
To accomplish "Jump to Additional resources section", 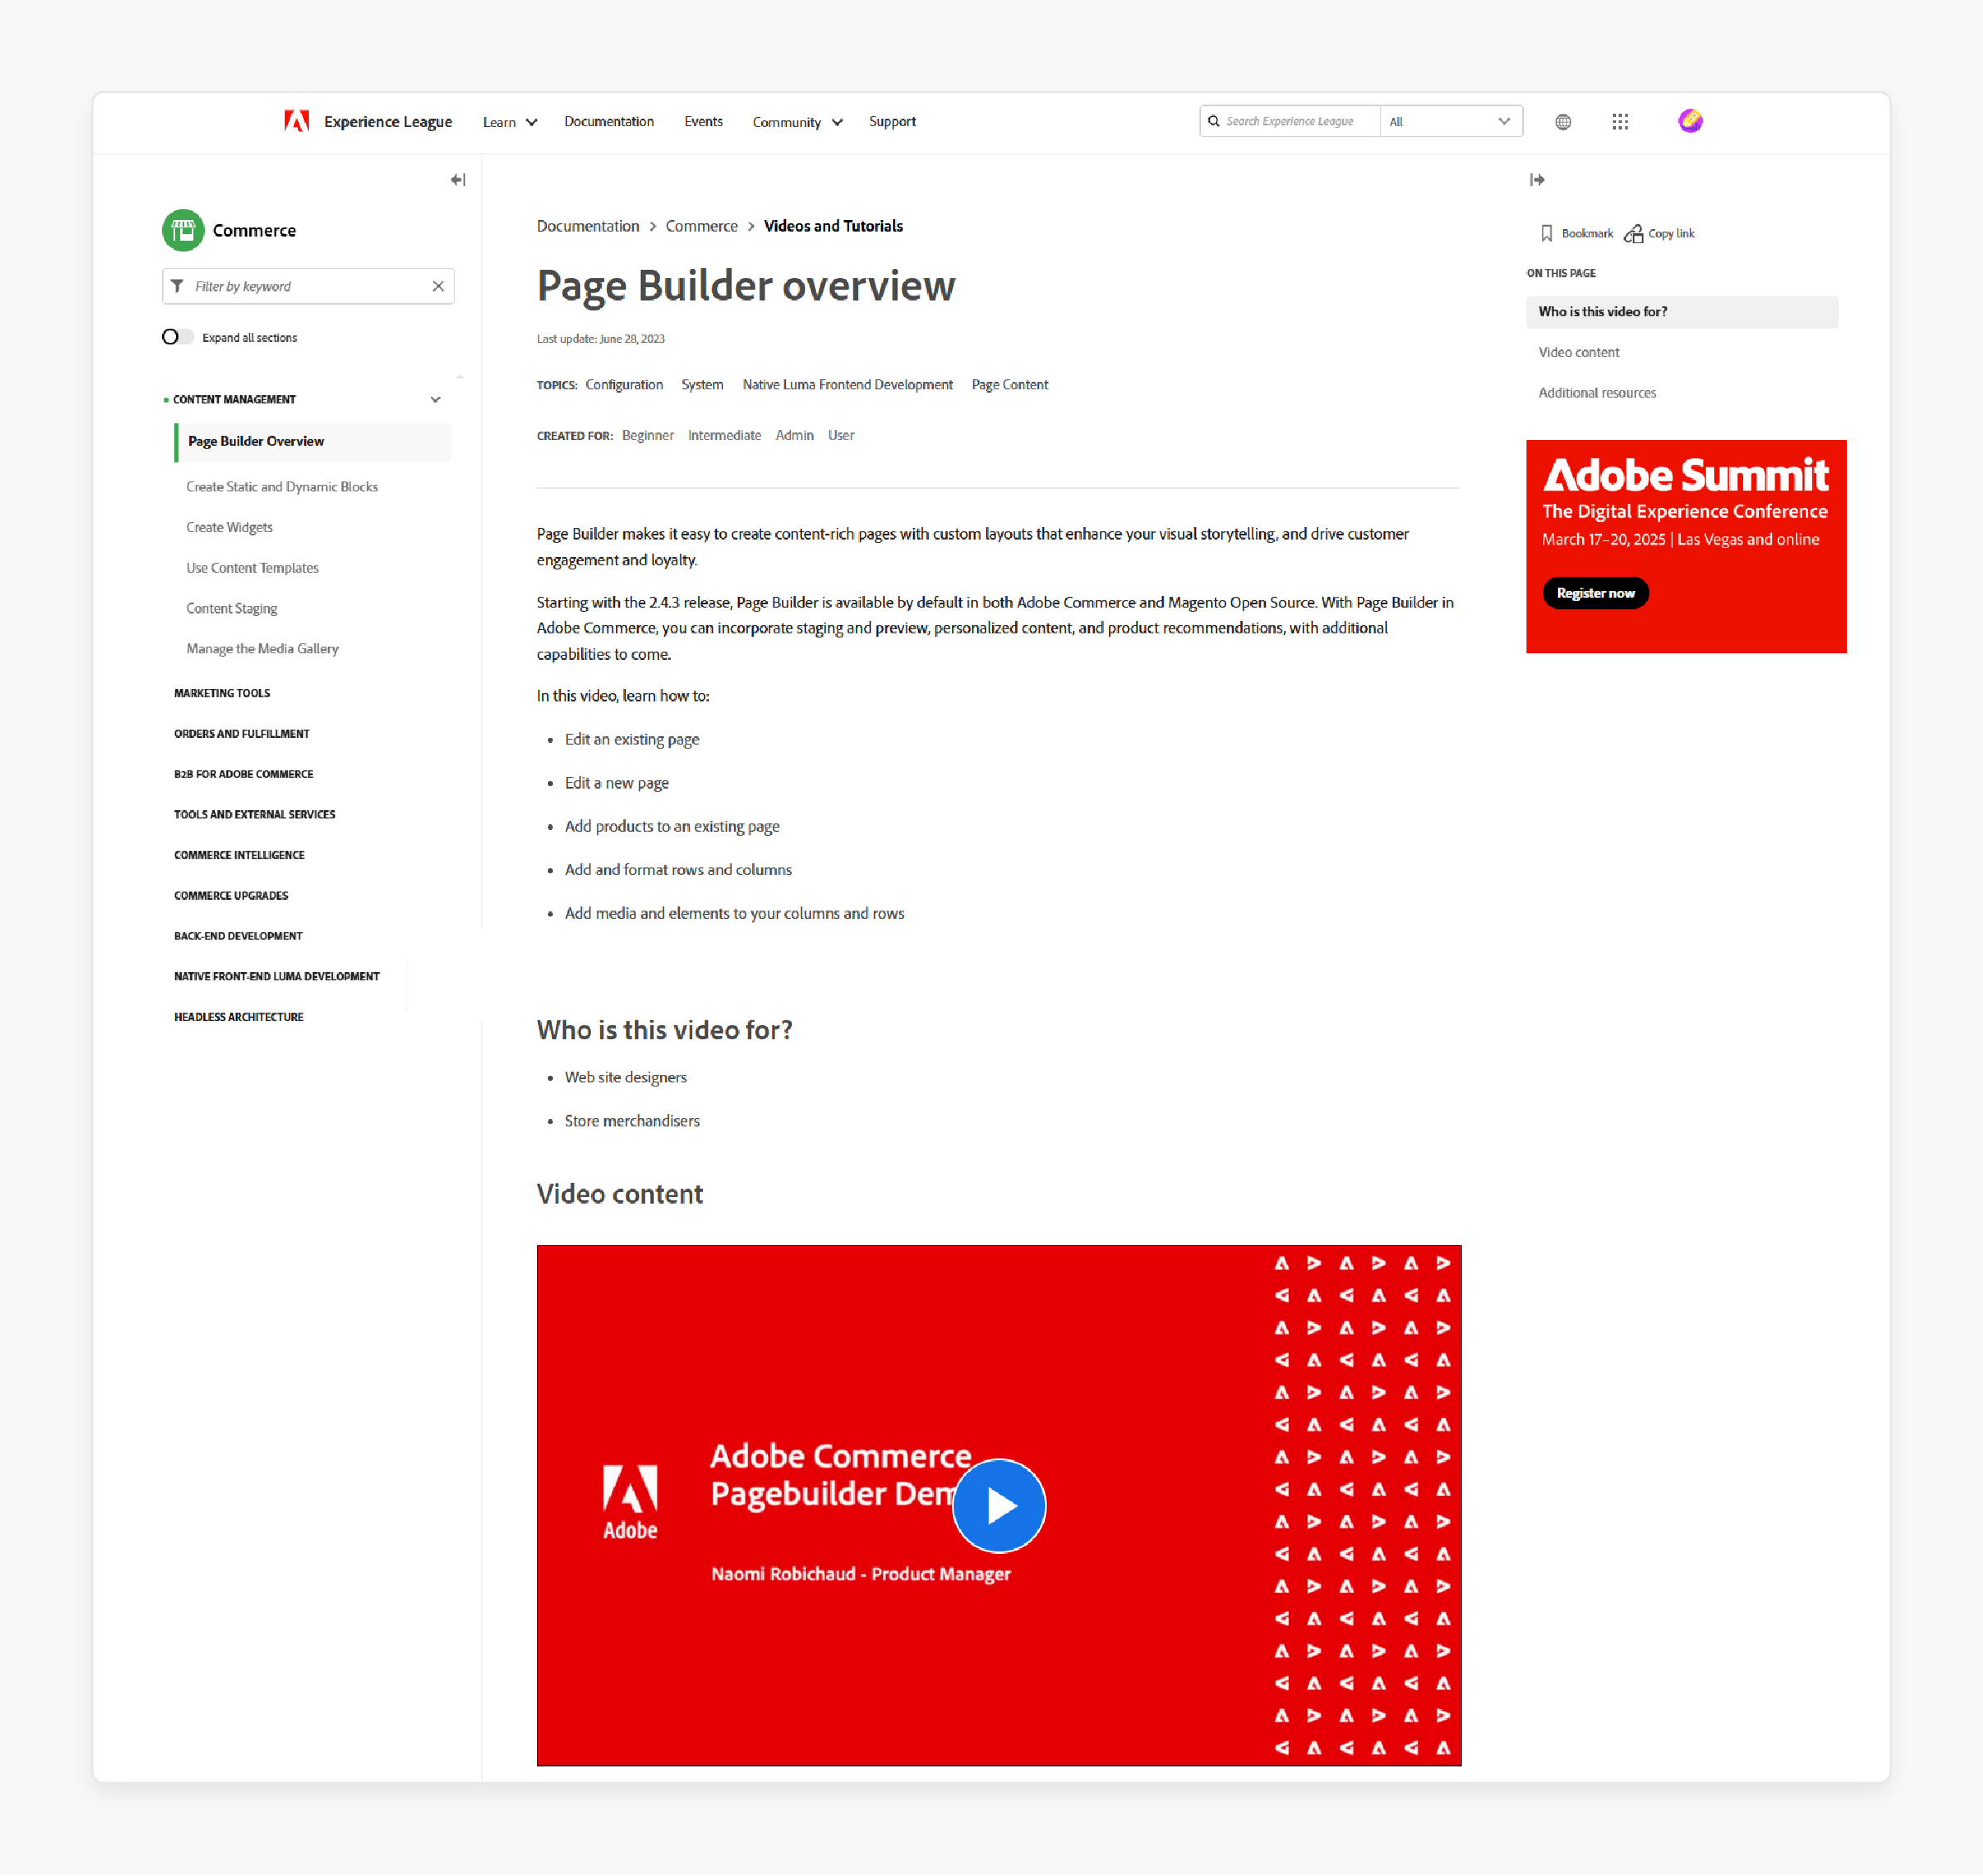I will tap(1597, 393).
